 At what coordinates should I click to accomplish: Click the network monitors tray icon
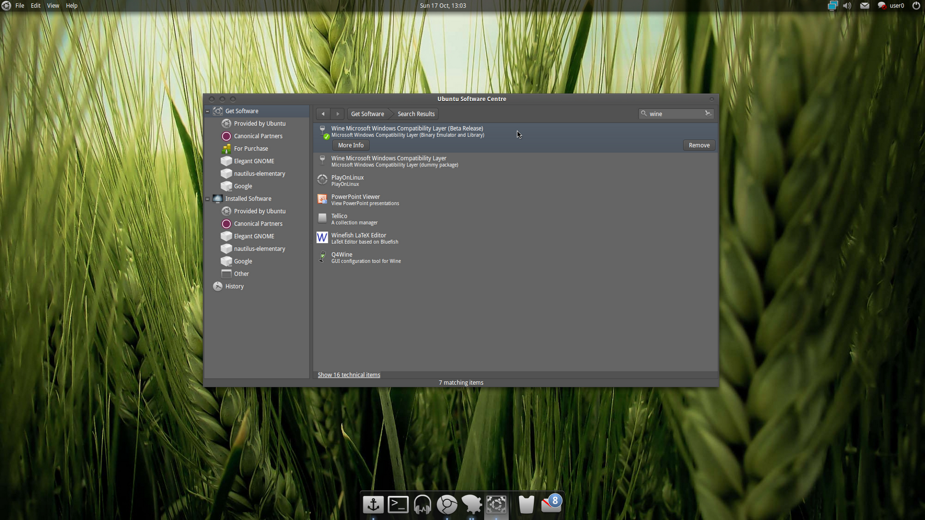point(832,6)
